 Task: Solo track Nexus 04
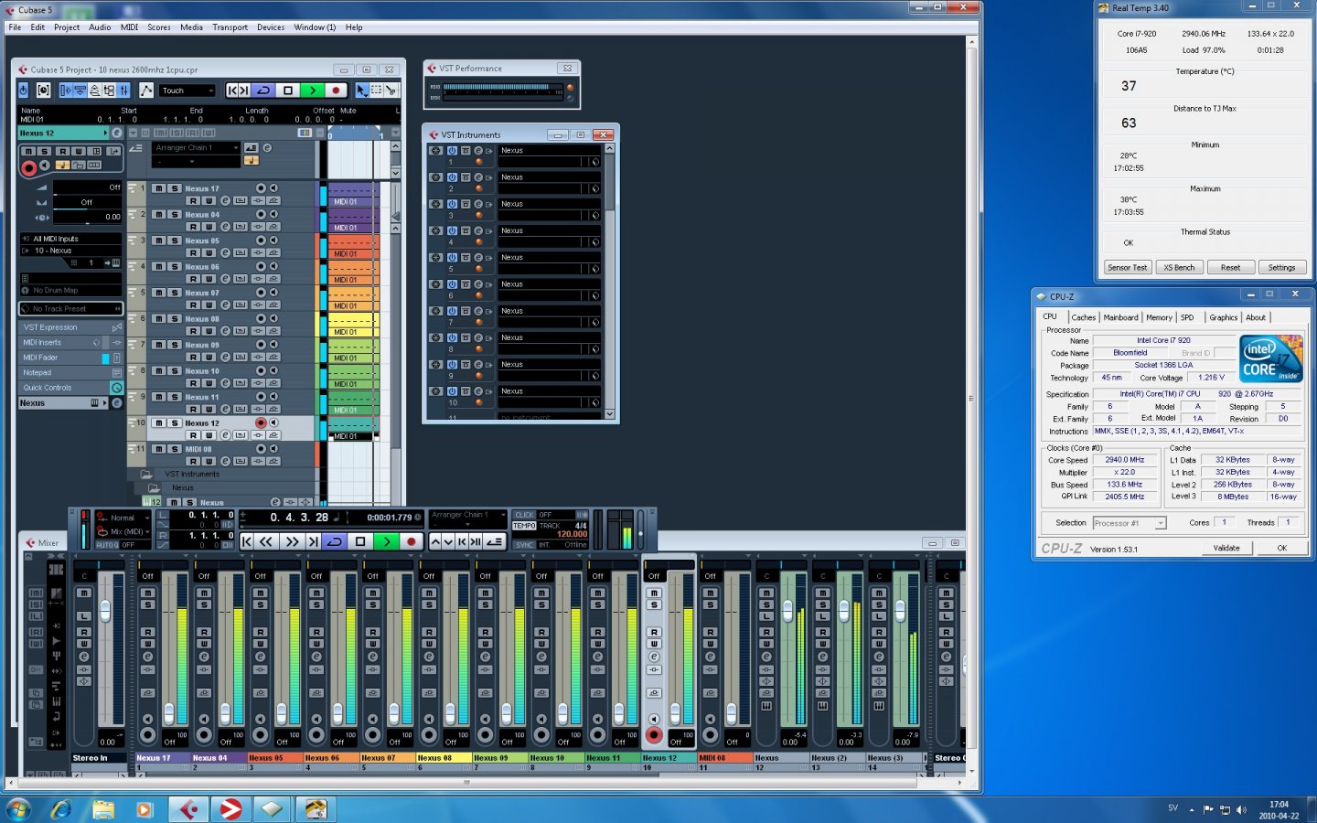[x=174, y=215]
